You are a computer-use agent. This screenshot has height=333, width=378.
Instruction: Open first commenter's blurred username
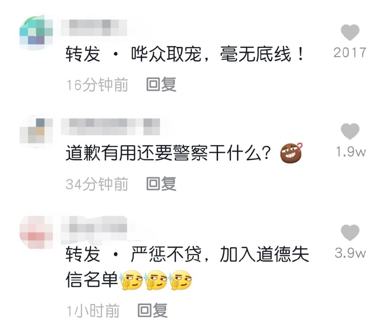(x=94, y=28)
